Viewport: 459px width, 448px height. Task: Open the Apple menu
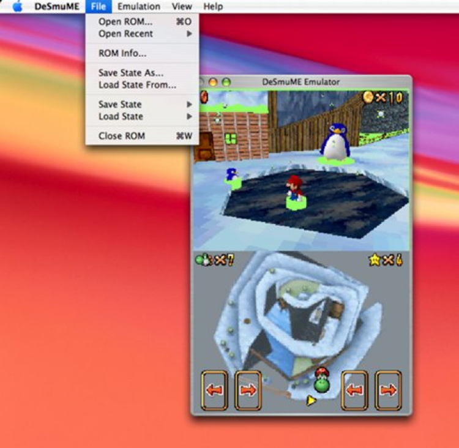(x=18, y=6)
